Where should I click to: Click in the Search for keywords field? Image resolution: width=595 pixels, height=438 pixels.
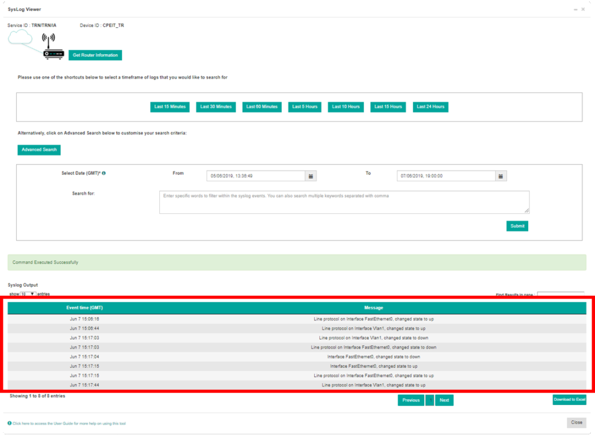click(x=343, y=202)
